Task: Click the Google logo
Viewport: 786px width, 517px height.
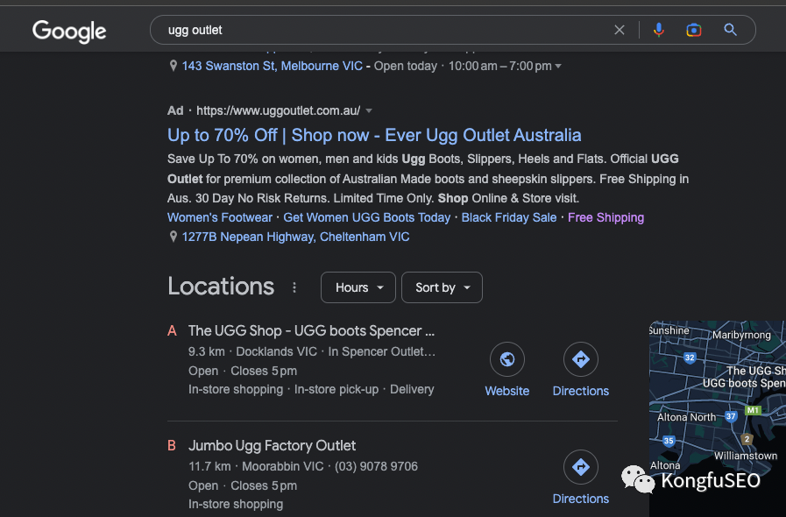Action: point(69,31)
